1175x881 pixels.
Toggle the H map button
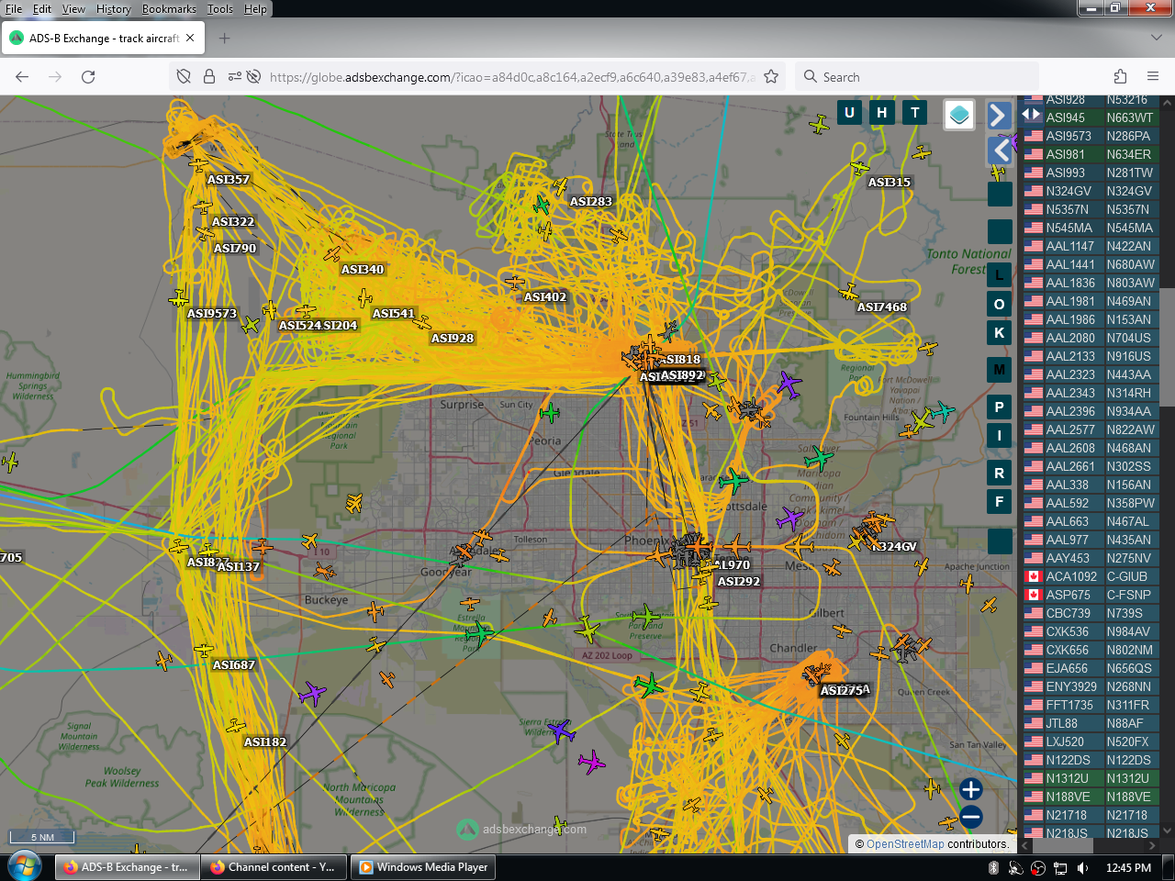882,113
